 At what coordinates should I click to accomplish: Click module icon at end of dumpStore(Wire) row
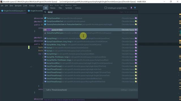point(136,63)
